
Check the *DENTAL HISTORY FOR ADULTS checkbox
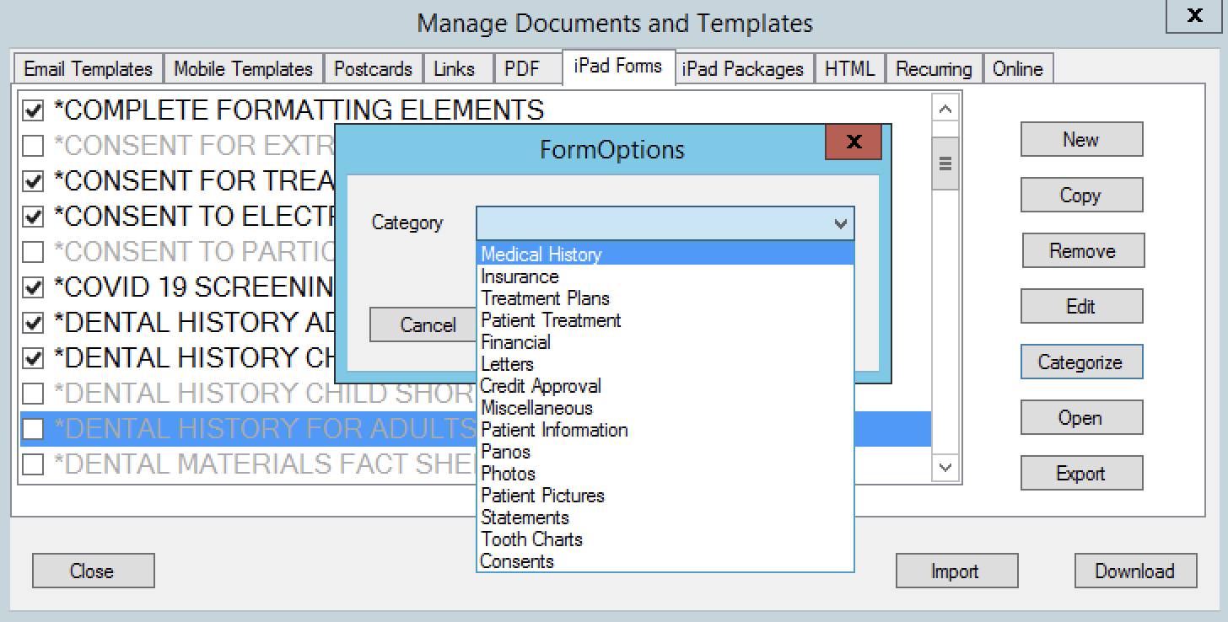[33, 429]
